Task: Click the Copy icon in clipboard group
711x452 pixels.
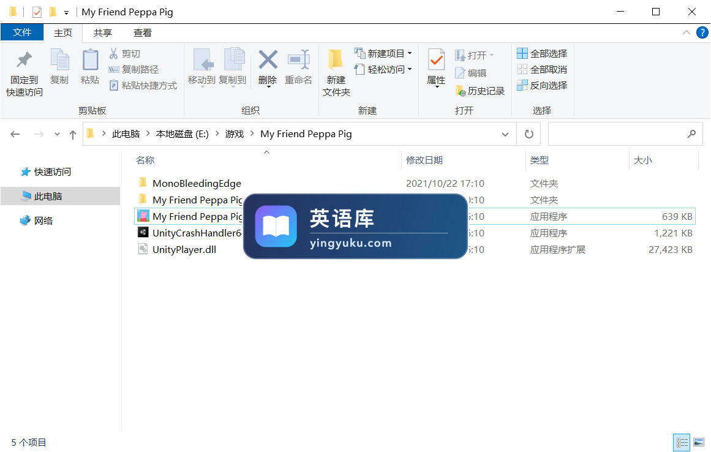Action: (59, 60)
